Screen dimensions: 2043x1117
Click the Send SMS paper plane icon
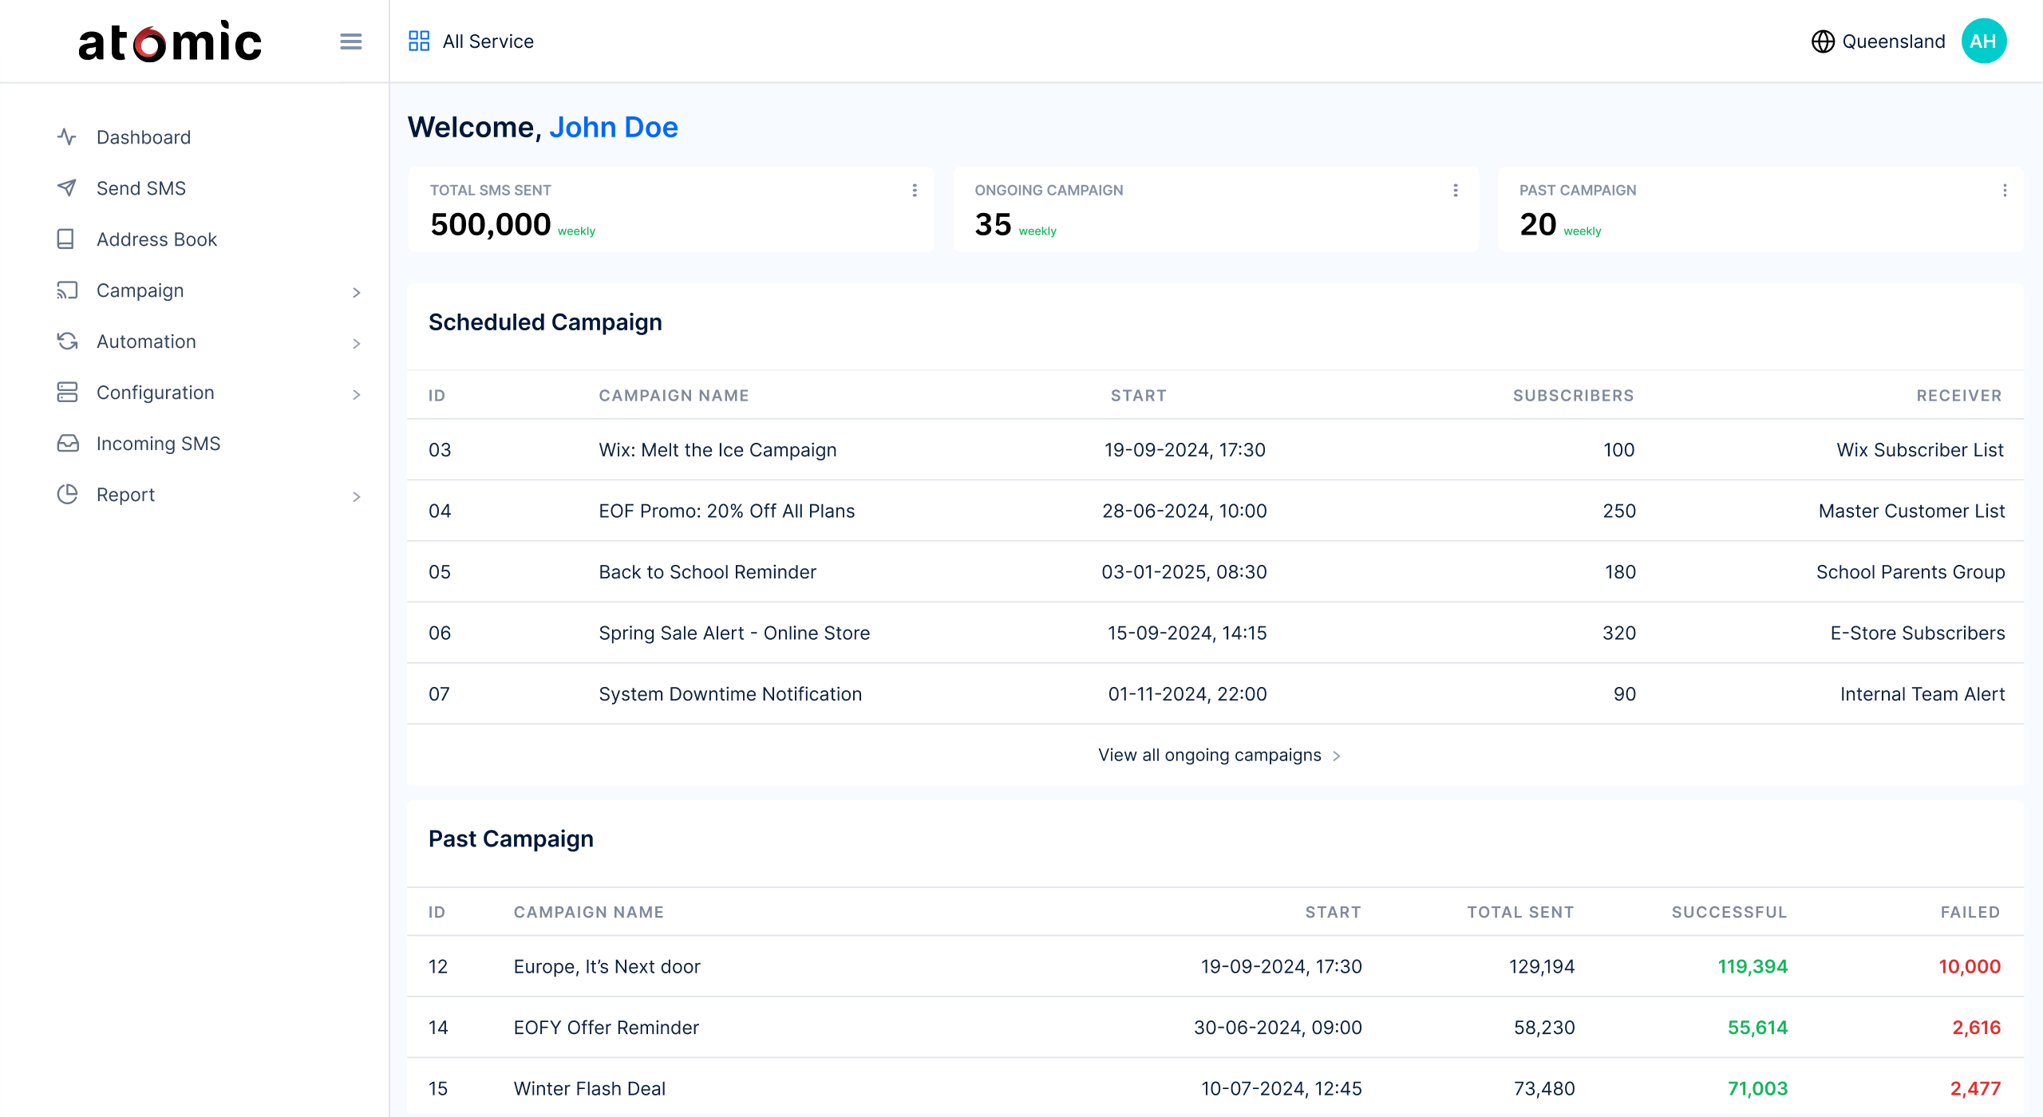pyautogui.click(x=67, y=188)
